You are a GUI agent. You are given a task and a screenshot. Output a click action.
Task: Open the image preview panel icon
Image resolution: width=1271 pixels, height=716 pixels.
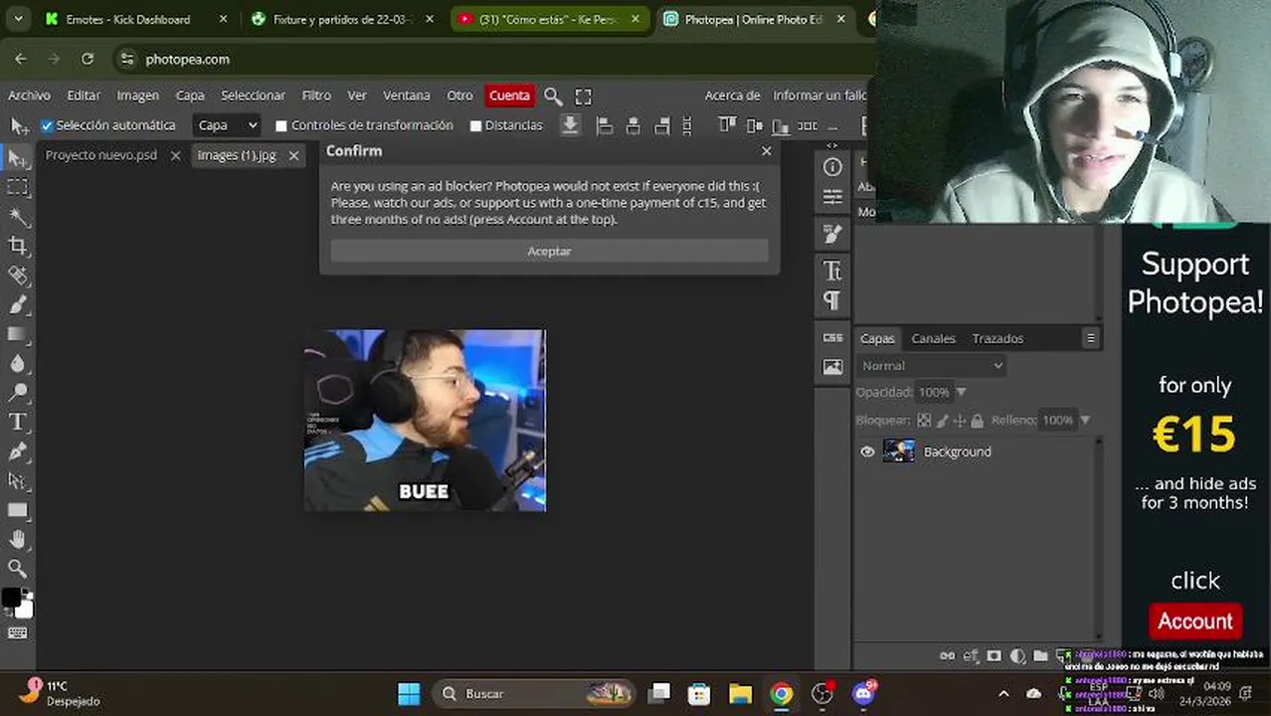pyautogui.click(x=832, y=367)
